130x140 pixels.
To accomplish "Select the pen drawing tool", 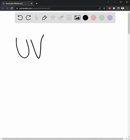I will pyautogui.click(x=45, y=18).
